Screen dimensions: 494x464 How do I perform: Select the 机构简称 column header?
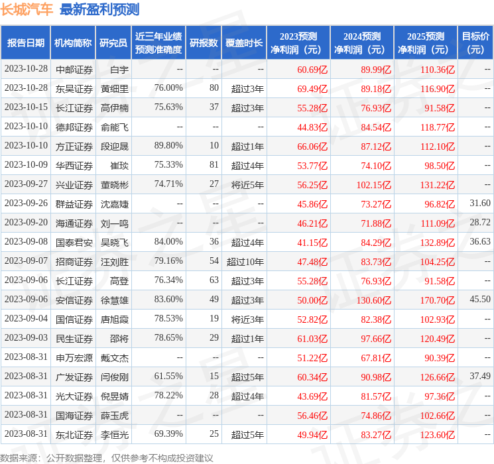pos(73,43)
